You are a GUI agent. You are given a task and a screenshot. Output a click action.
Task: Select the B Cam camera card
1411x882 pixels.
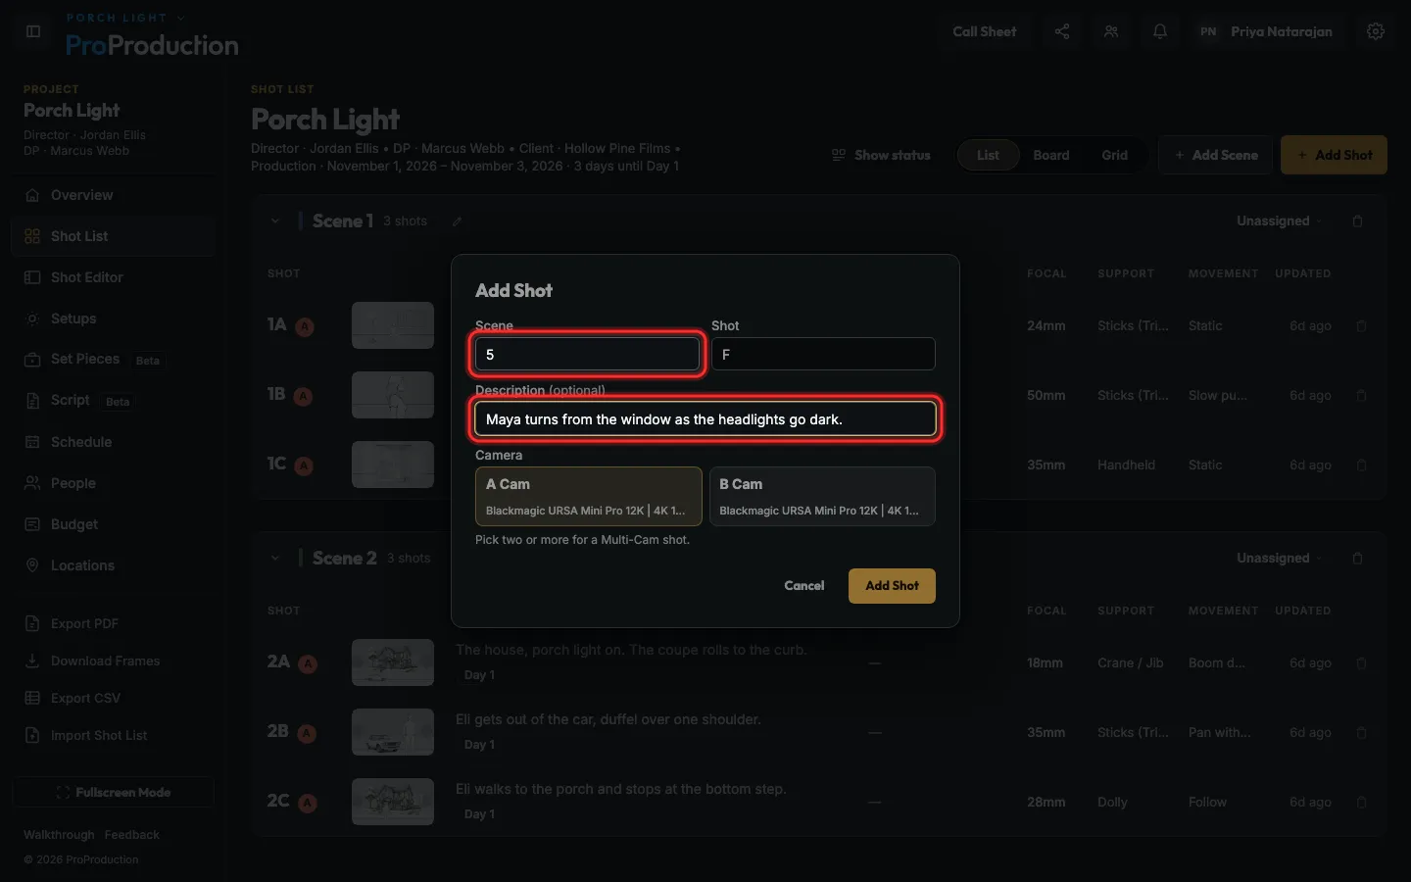pyautogui.click(x=822, y=496)
